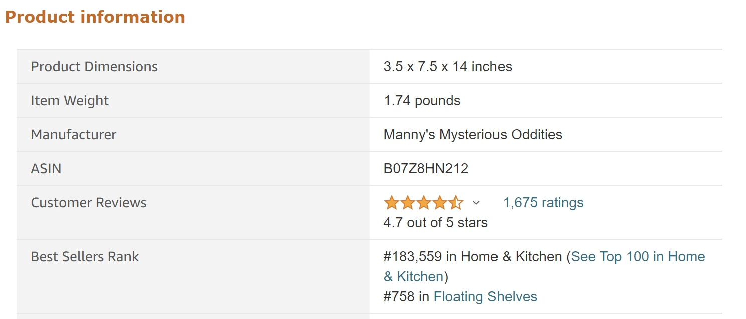Click the ASIN row label
Viewport: 746px width, 319px height.
46,169
